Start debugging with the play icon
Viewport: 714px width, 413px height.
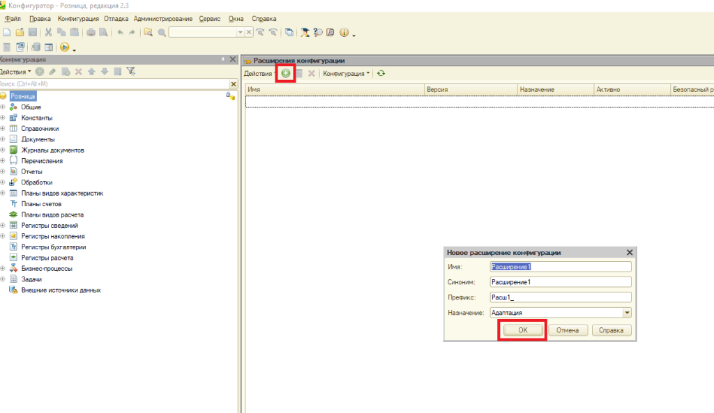tap(64, 47)
